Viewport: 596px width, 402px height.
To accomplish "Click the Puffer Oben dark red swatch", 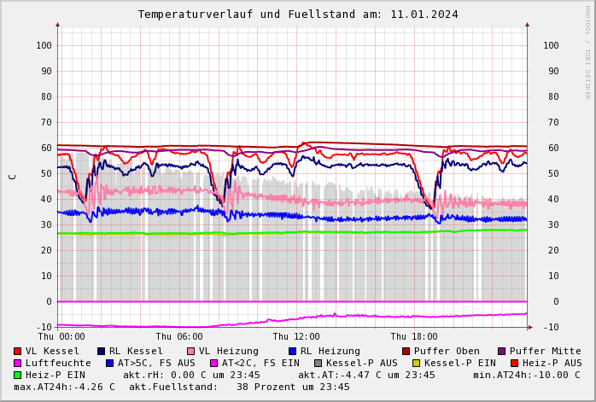I will tap(406, 351).
